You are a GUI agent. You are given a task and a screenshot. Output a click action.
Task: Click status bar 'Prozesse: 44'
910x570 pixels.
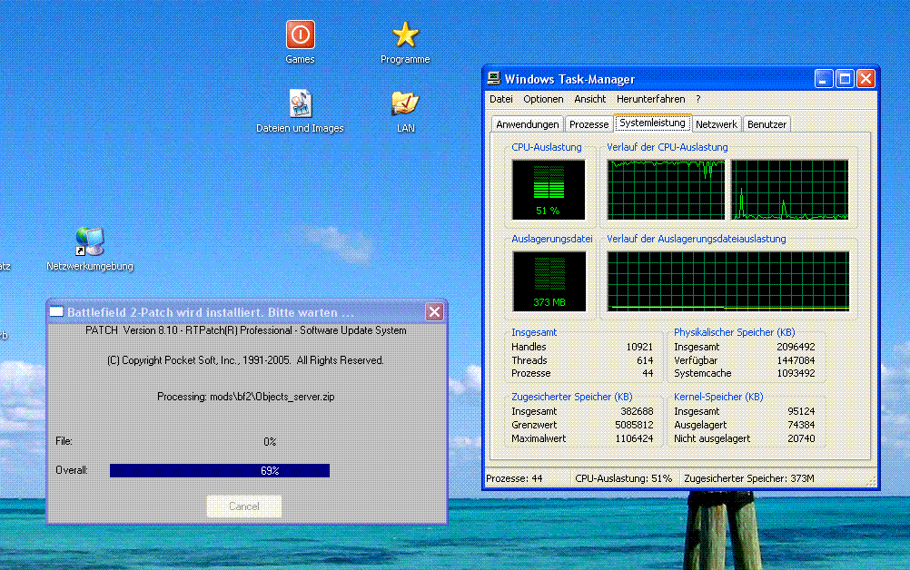514,478
